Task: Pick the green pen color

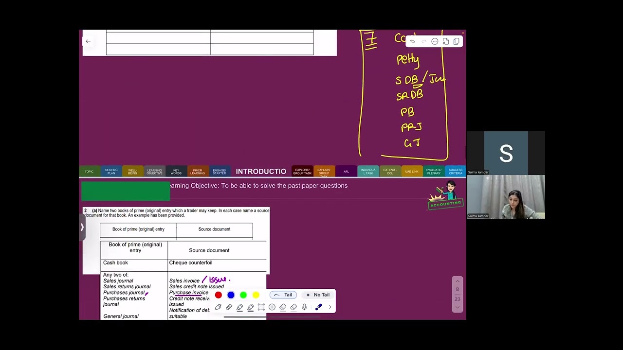Action: (243, 295)
